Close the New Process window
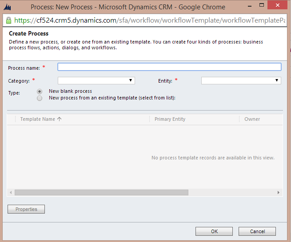 [x=277, y=5]
